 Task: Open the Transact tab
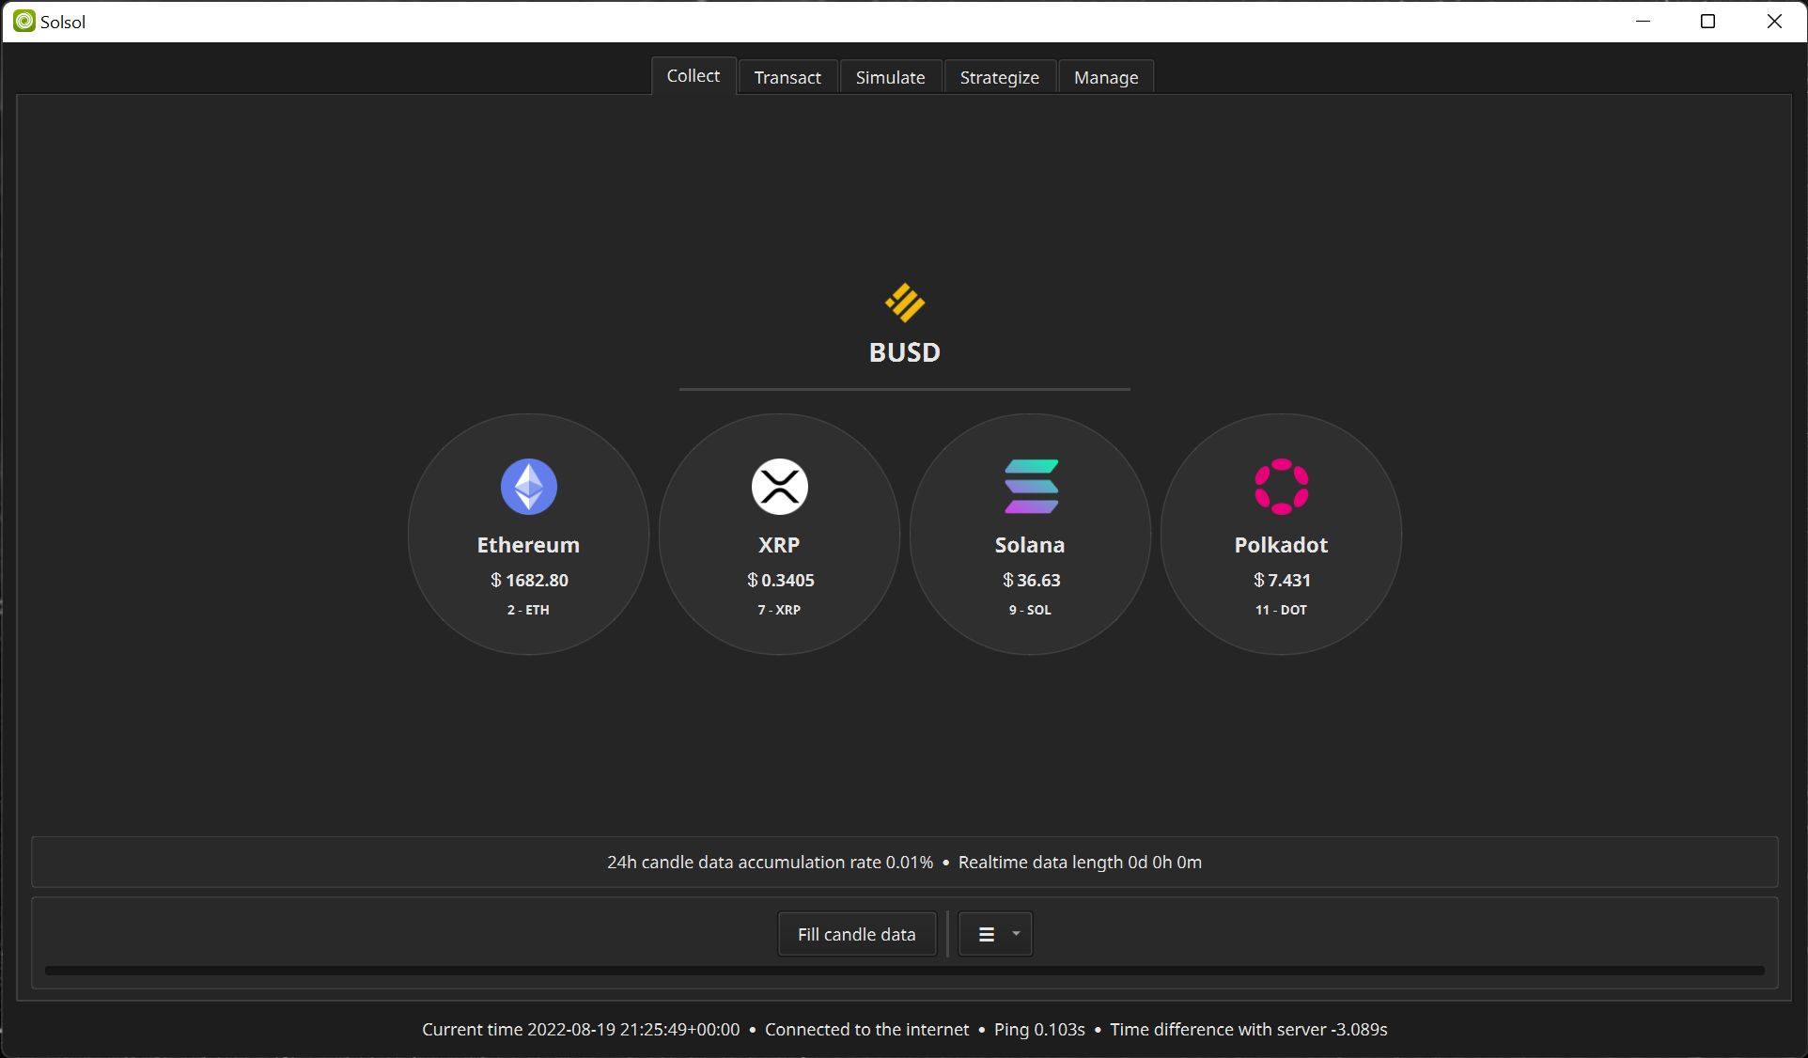click(x=787, y=77)
